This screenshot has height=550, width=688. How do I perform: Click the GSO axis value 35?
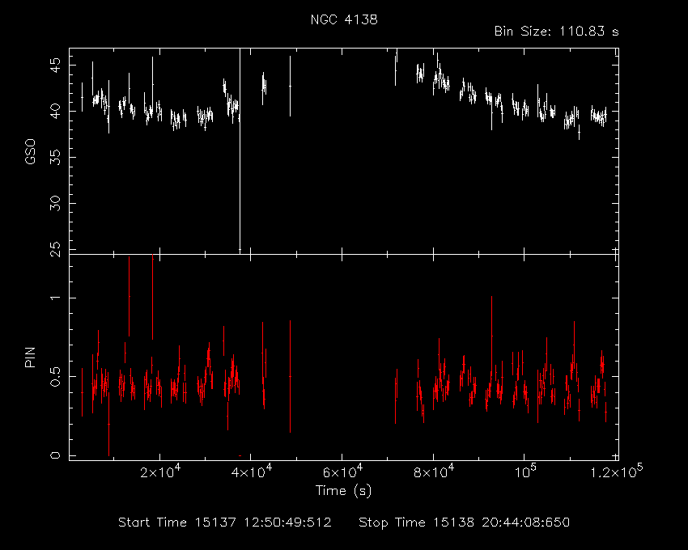pos(55,157)
